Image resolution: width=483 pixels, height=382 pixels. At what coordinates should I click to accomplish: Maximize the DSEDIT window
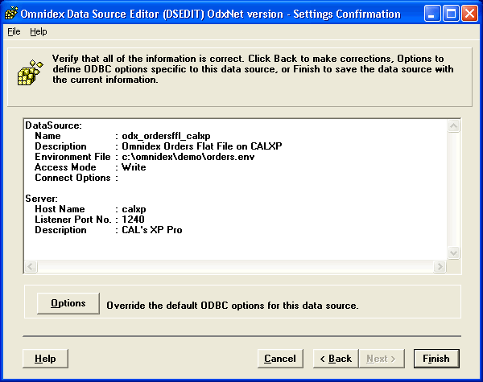pos(451,14)
